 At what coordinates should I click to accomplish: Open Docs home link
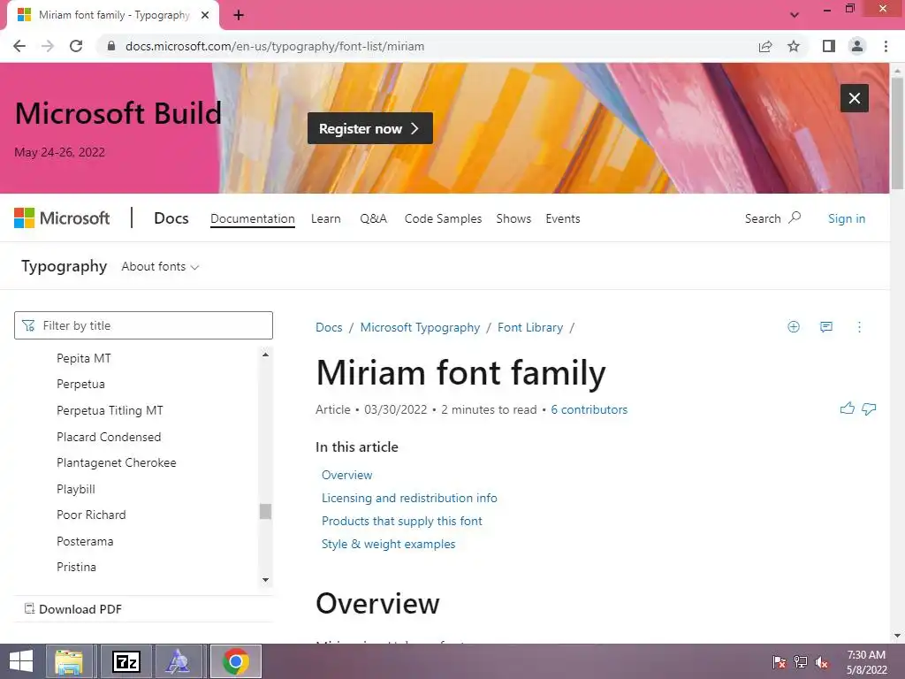coord(171,218)
